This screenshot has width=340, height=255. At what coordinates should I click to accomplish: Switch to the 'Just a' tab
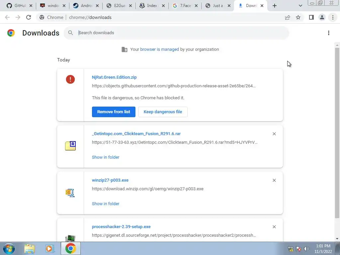(218, 6)
